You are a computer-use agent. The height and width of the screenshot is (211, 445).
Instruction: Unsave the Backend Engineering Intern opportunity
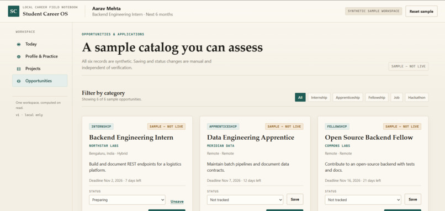pos(177,202)
